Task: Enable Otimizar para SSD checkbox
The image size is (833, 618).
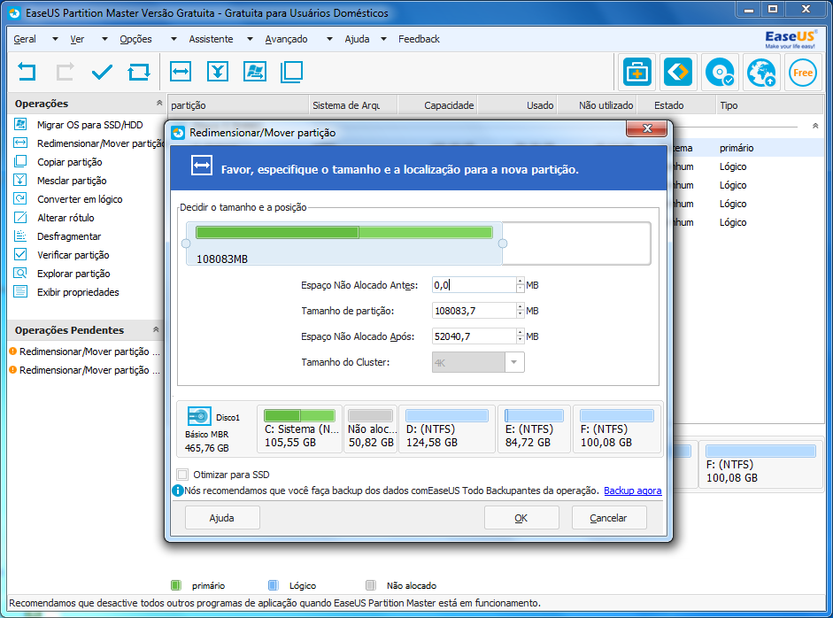Action: [x=182, y=475]
